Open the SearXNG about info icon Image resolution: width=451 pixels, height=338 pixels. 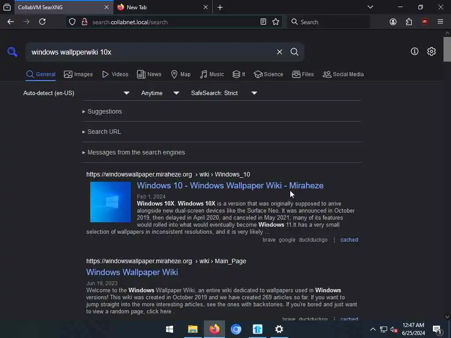pyautogui.click(x=414, y=51)
